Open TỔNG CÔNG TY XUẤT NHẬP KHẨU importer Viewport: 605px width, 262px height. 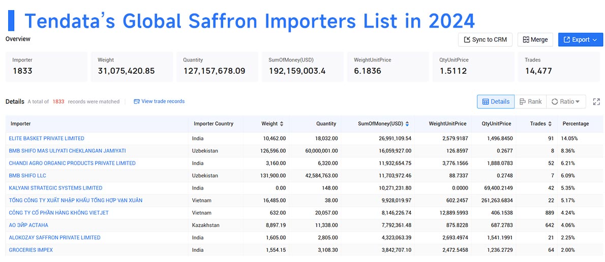76,200
